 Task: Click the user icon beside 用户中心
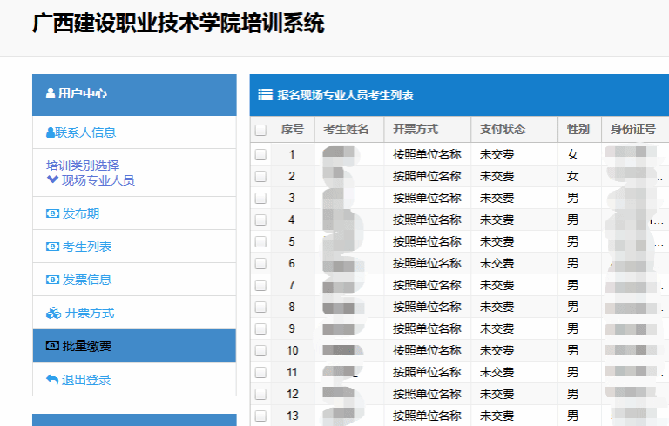[50, 94]
